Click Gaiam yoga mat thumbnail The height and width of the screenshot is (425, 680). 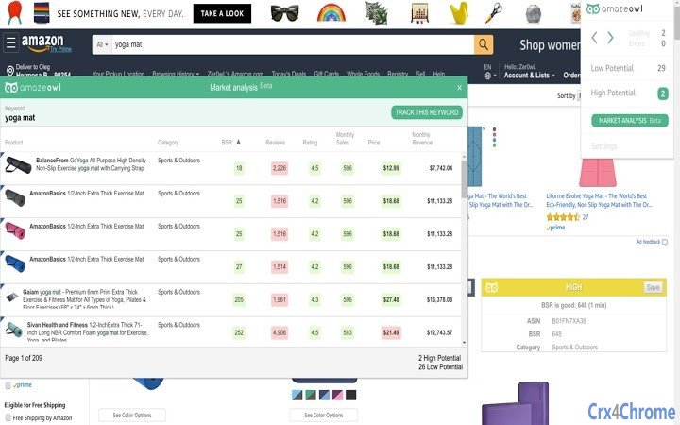click(x=12, y=297)
